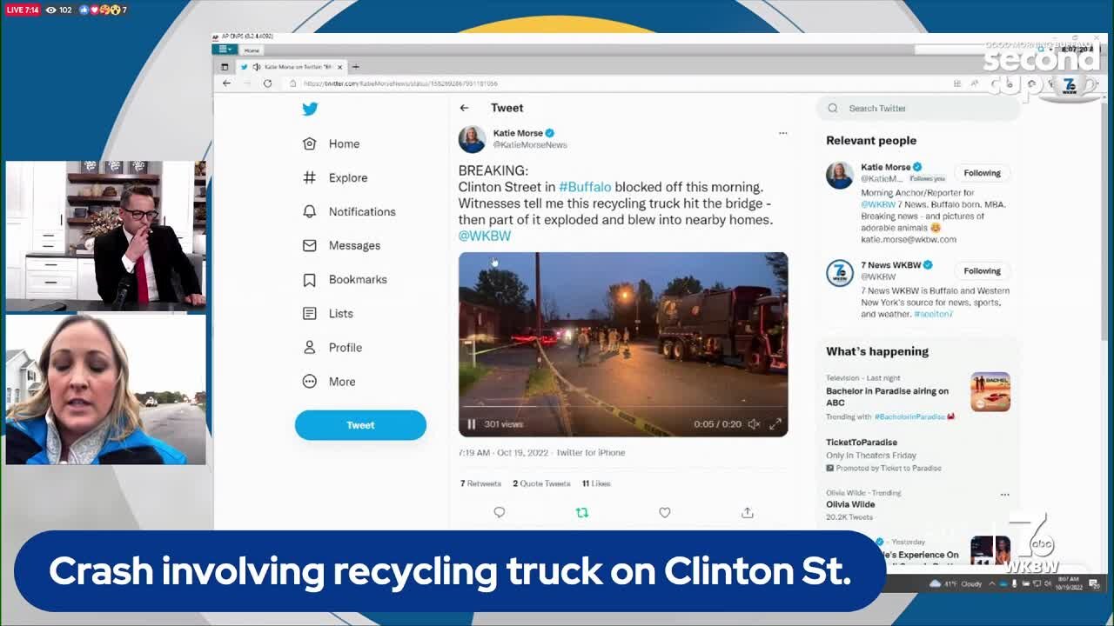Screen dimensions: 1114x626
Task: Pause the tweet video
Action: 472,424
